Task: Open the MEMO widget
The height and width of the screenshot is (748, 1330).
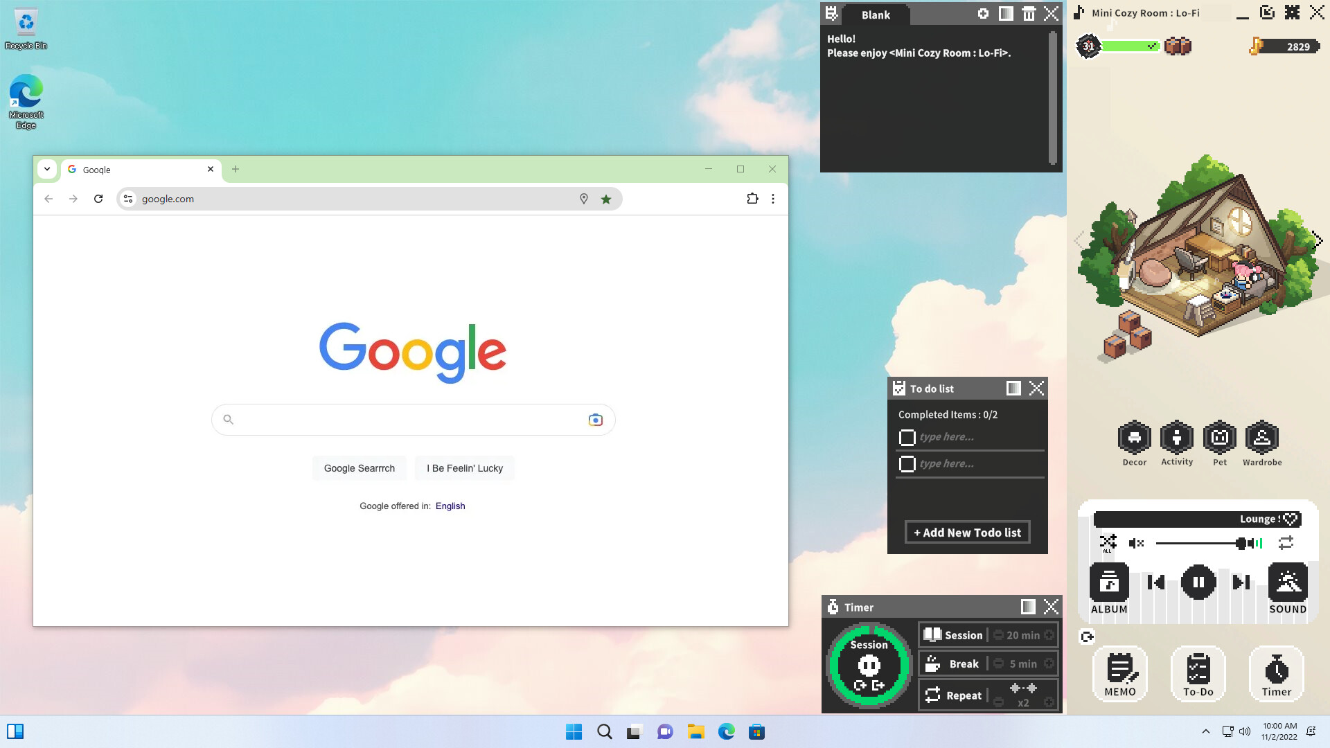Action: click(x=1120, y=673)
